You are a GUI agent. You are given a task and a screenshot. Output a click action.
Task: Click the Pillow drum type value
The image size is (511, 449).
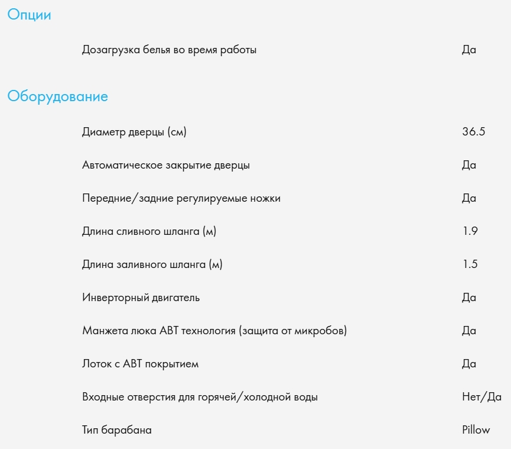point(476,430)
